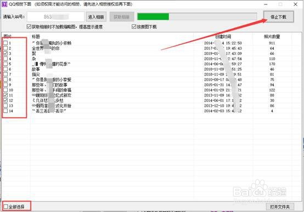
Task: Minimize the QQ相册下图 window
Action: point(266,4)
